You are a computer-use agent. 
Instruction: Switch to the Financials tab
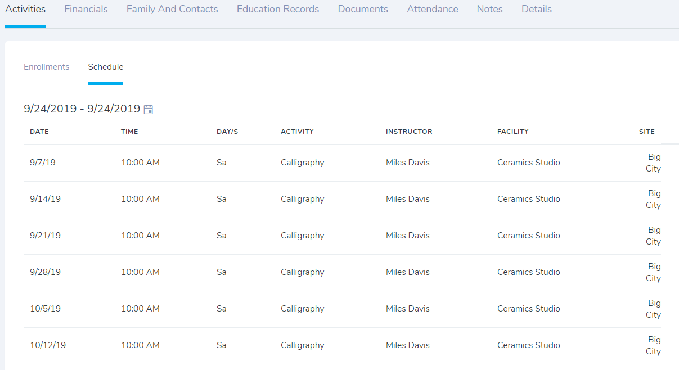tap(86, 10)
